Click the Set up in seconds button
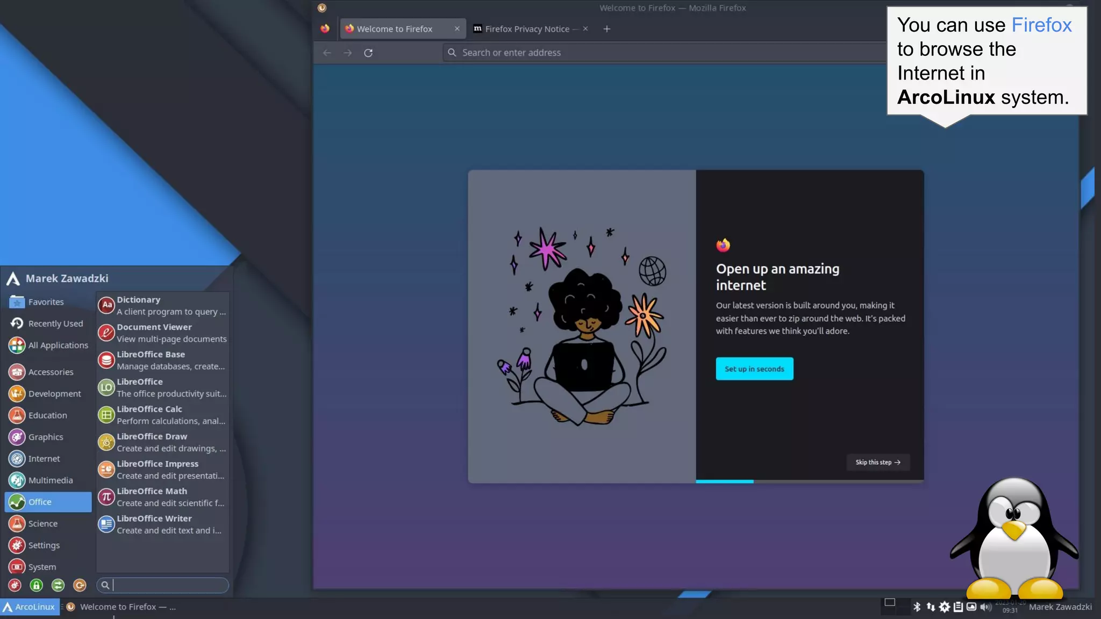1101x619 pixels. coord(754,369)
